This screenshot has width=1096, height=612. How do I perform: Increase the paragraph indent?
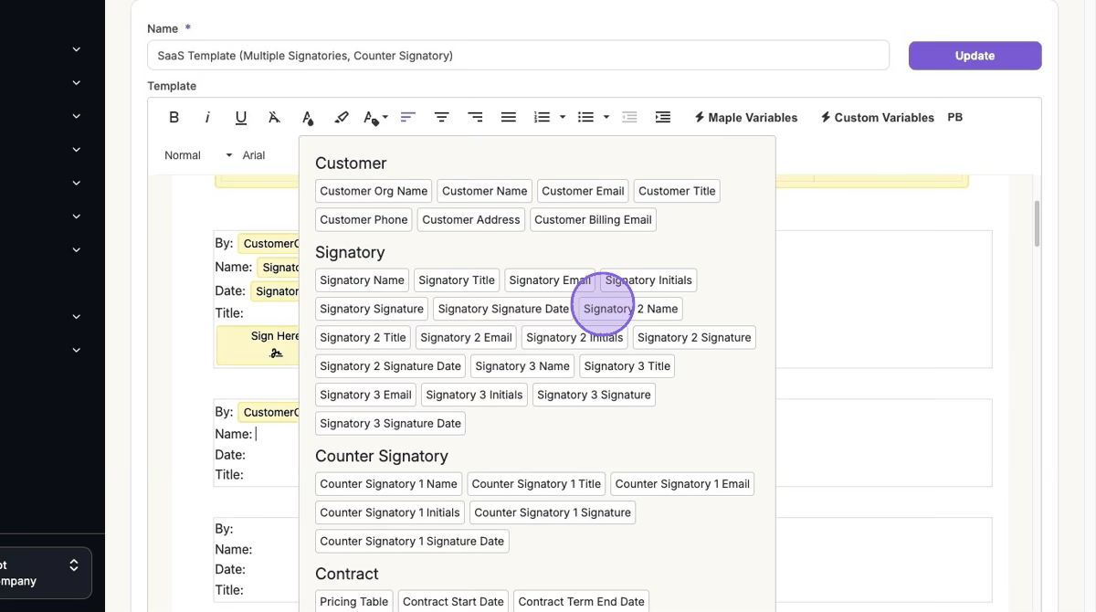[x=663, y=117]
